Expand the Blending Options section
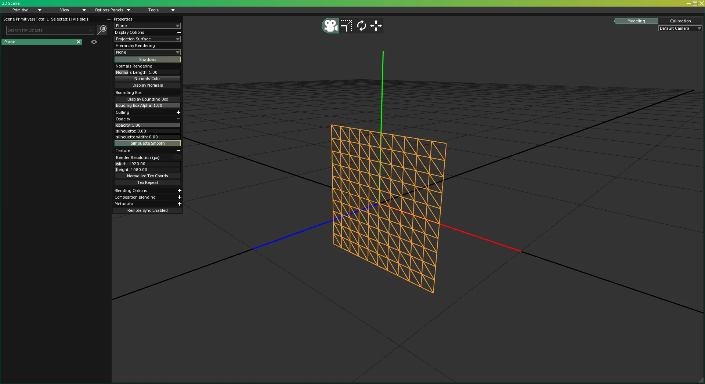Viewport: 705px width, 384px height. tap(180, 191)
